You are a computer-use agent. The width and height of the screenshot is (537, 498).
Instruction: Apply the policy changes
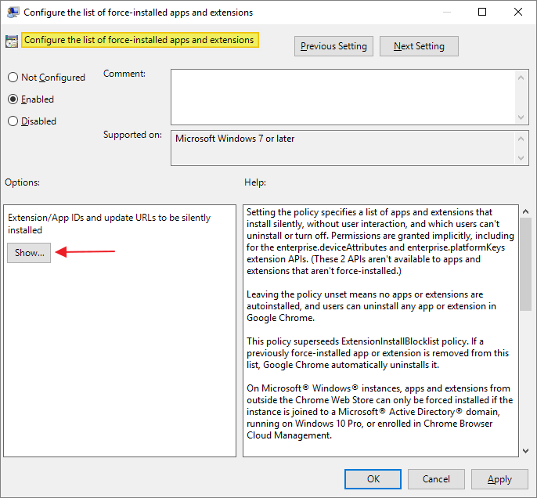coord(499,479)
